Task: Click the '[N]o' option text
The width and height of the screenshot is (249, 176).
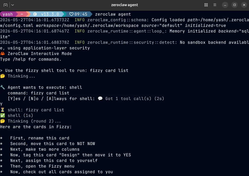Action: click(x=33, y=99)
